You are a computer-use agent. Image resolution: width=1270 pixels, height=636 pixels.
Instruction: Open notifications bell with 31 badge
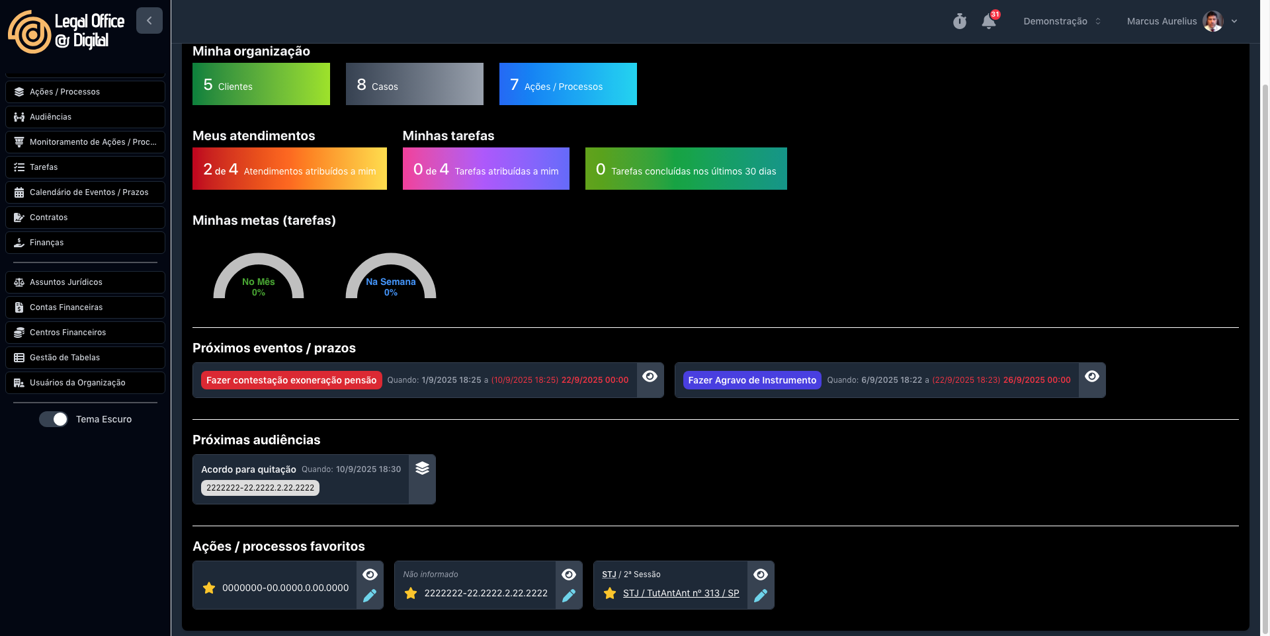tap(989, 22)
